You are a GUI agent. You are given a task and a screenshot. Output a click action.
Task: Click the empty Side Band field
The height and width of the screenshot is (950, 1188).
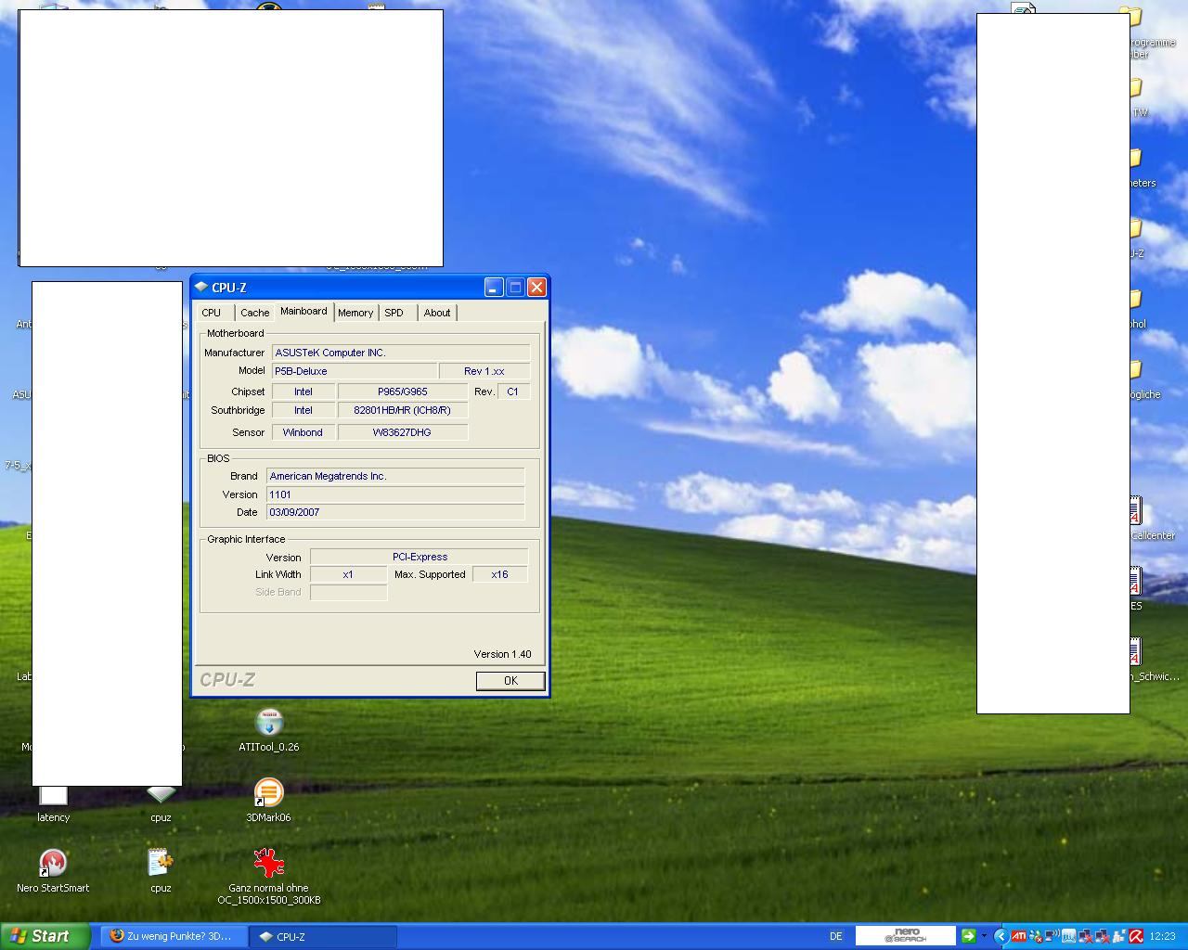pyautogui.click(x=348, y=592)
